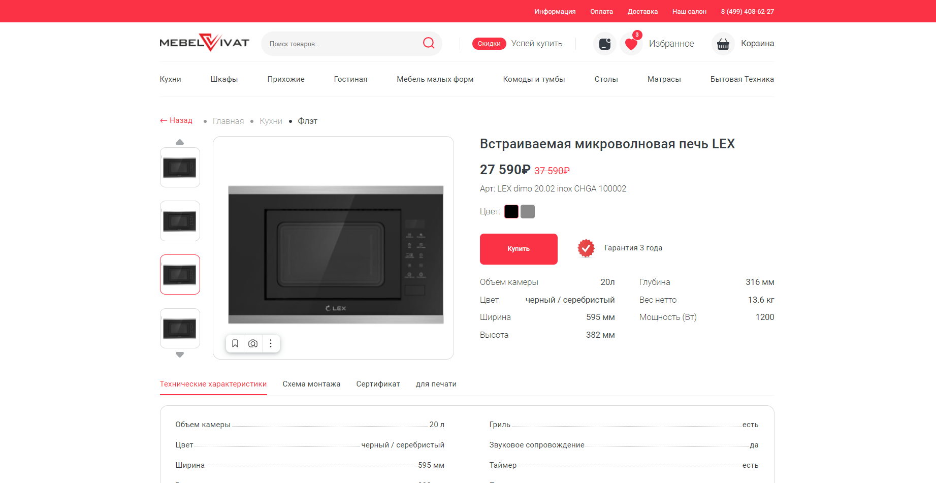936x483 pixels.
Task: Show next thumbnails with the down arrow
Action: tap(180, 355)
